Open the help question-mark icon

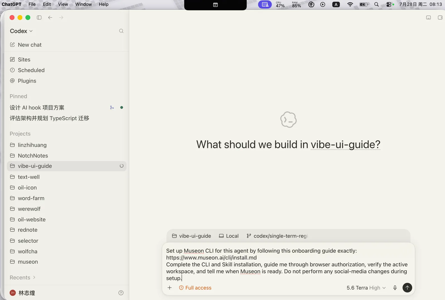coord(121,293)
